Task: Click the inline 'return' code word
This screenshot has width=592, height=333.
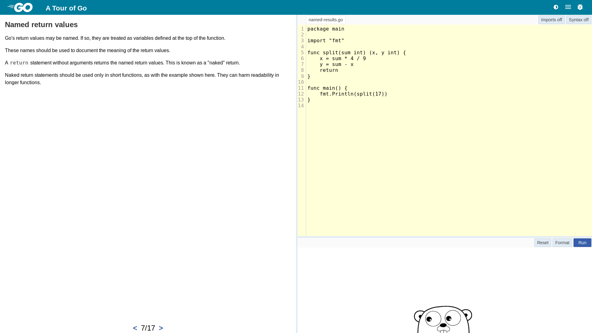Action: [x=19, y=63]
